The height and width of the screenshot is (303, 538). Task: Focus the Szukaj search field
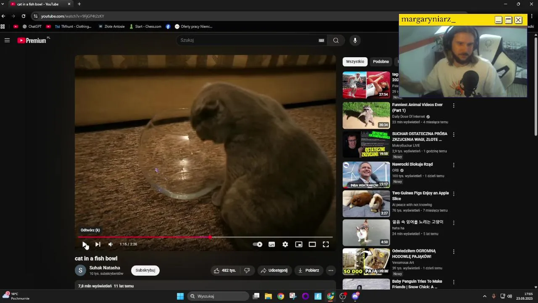[247, 40]
